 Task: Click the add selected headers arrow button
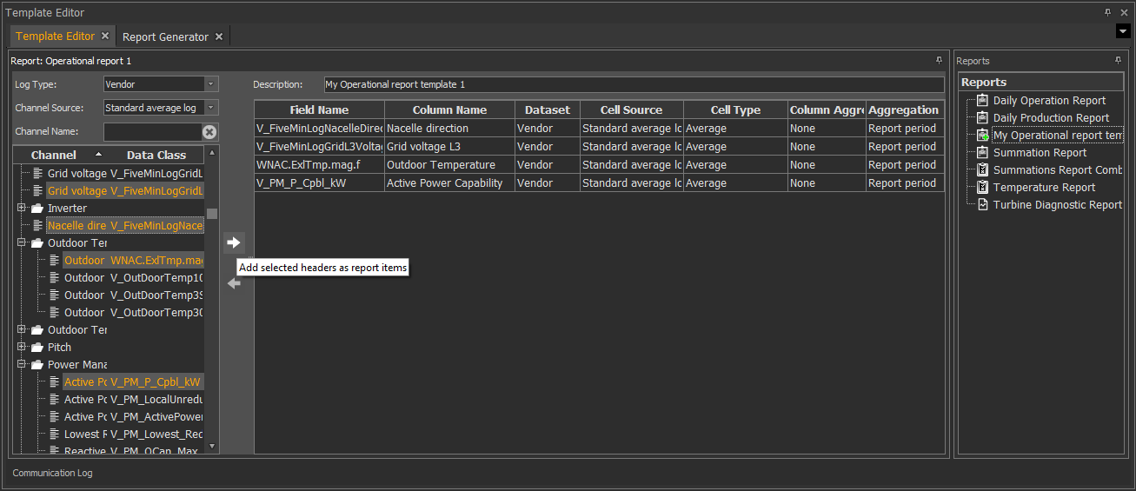(233, 242)
